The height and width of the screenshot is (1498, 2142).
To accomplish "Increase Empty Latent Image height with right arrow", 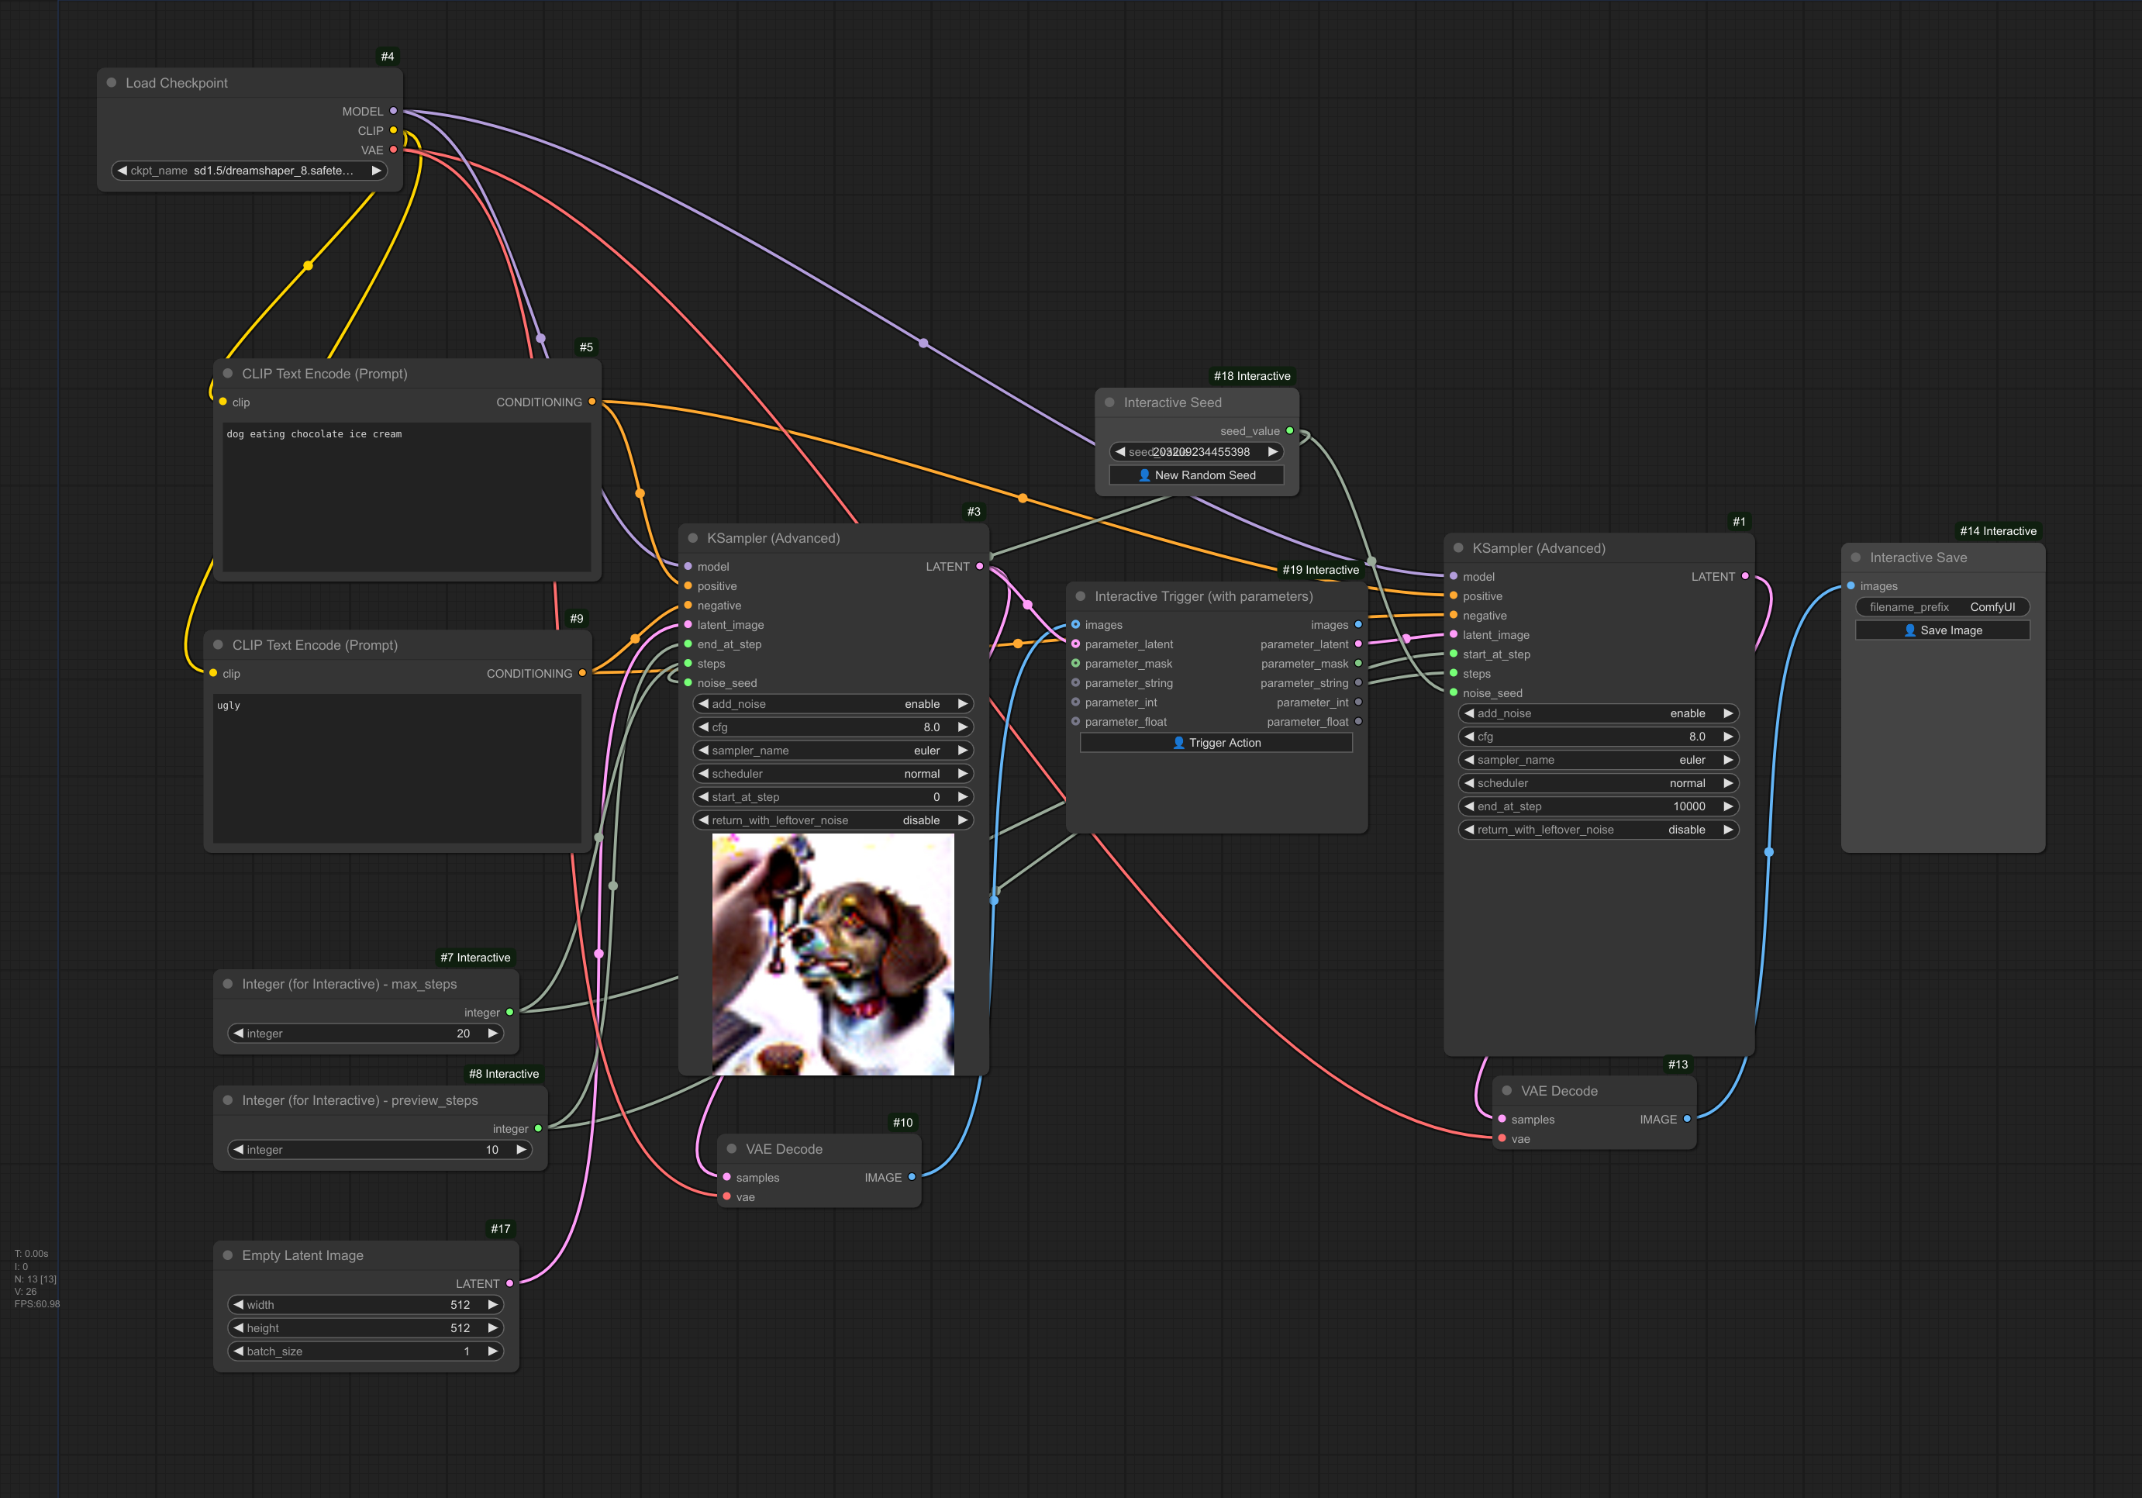I will (x=492, y=1328).
